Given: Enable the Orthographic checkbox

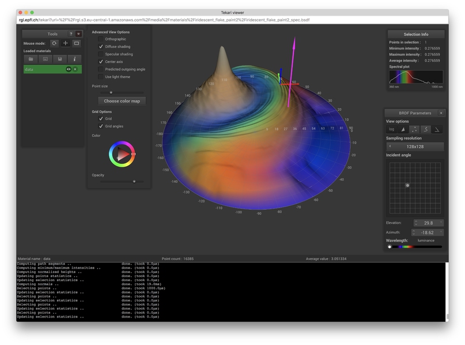Looking at the screenshot, I should point(101,39).
